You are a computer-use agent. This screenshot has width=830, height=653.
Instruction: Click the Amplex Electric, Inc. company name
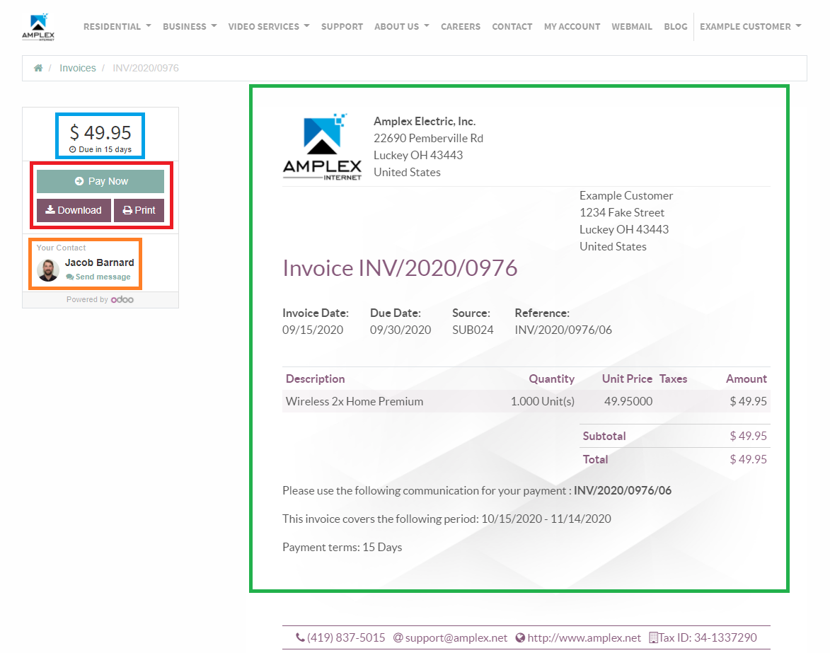pos(425,121)
